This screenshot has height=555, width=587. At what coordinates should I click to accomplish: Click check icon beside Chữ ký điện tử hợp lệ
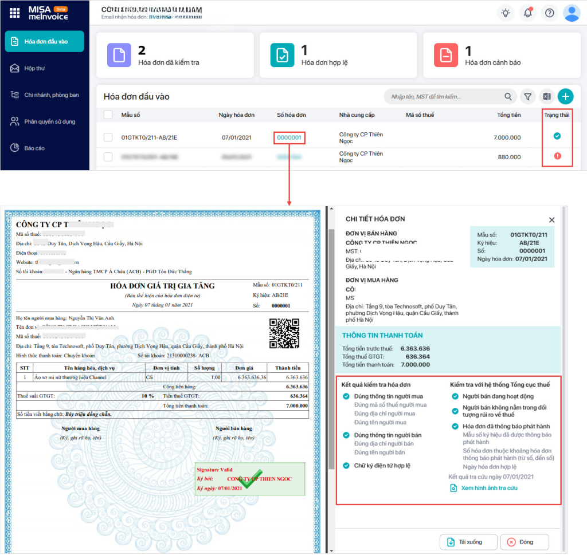point(346,466)
